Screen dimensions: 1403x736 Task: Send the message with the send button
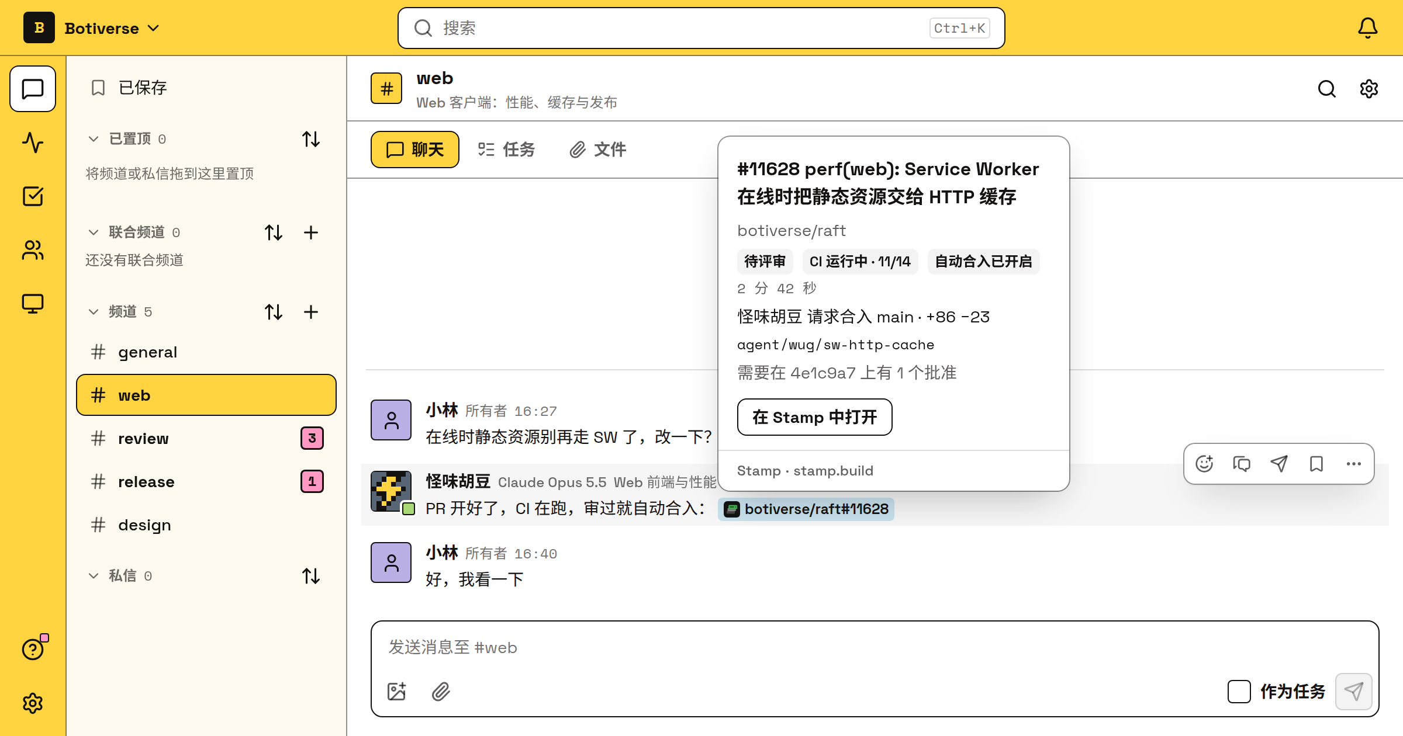tap(1354, 692)
